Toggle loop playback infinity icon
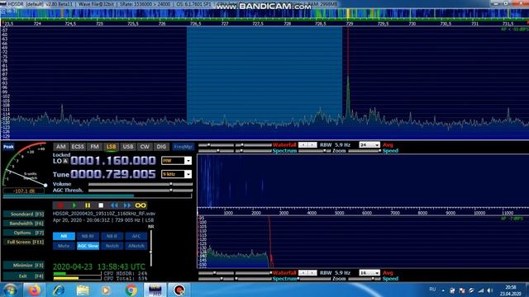Image resolution: width=529 pixels, height=297 pixels. [x=141, y=205]
